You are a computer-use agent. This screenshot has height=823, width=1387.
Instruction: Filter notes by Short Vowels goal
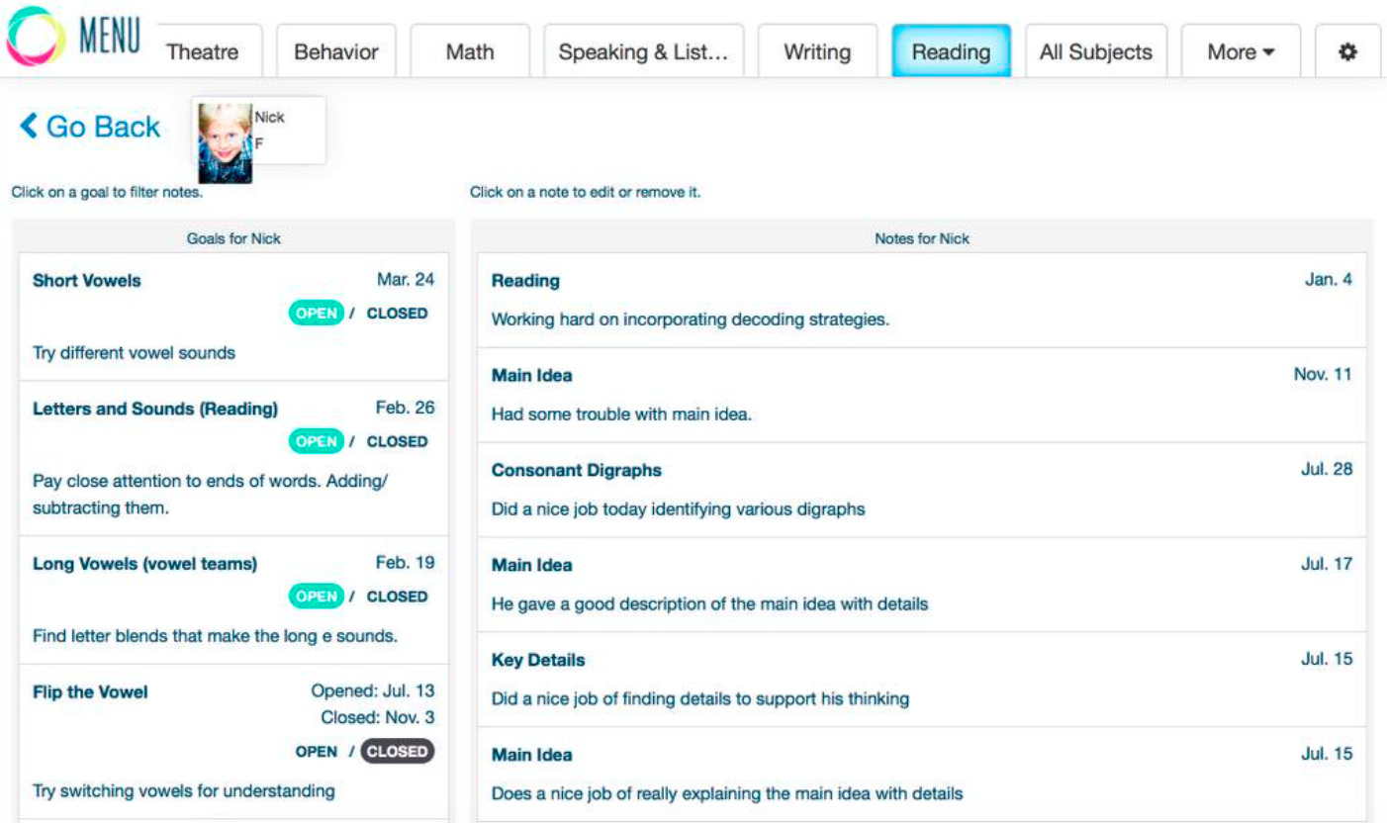[x=87, y=281]
